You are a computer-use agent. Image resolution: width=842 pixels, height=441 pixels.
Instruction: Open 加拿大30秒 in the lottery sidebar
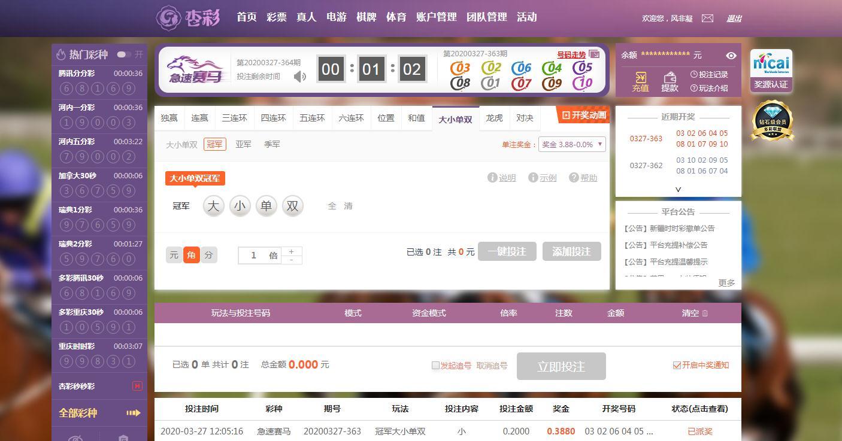tap(99, 185)
